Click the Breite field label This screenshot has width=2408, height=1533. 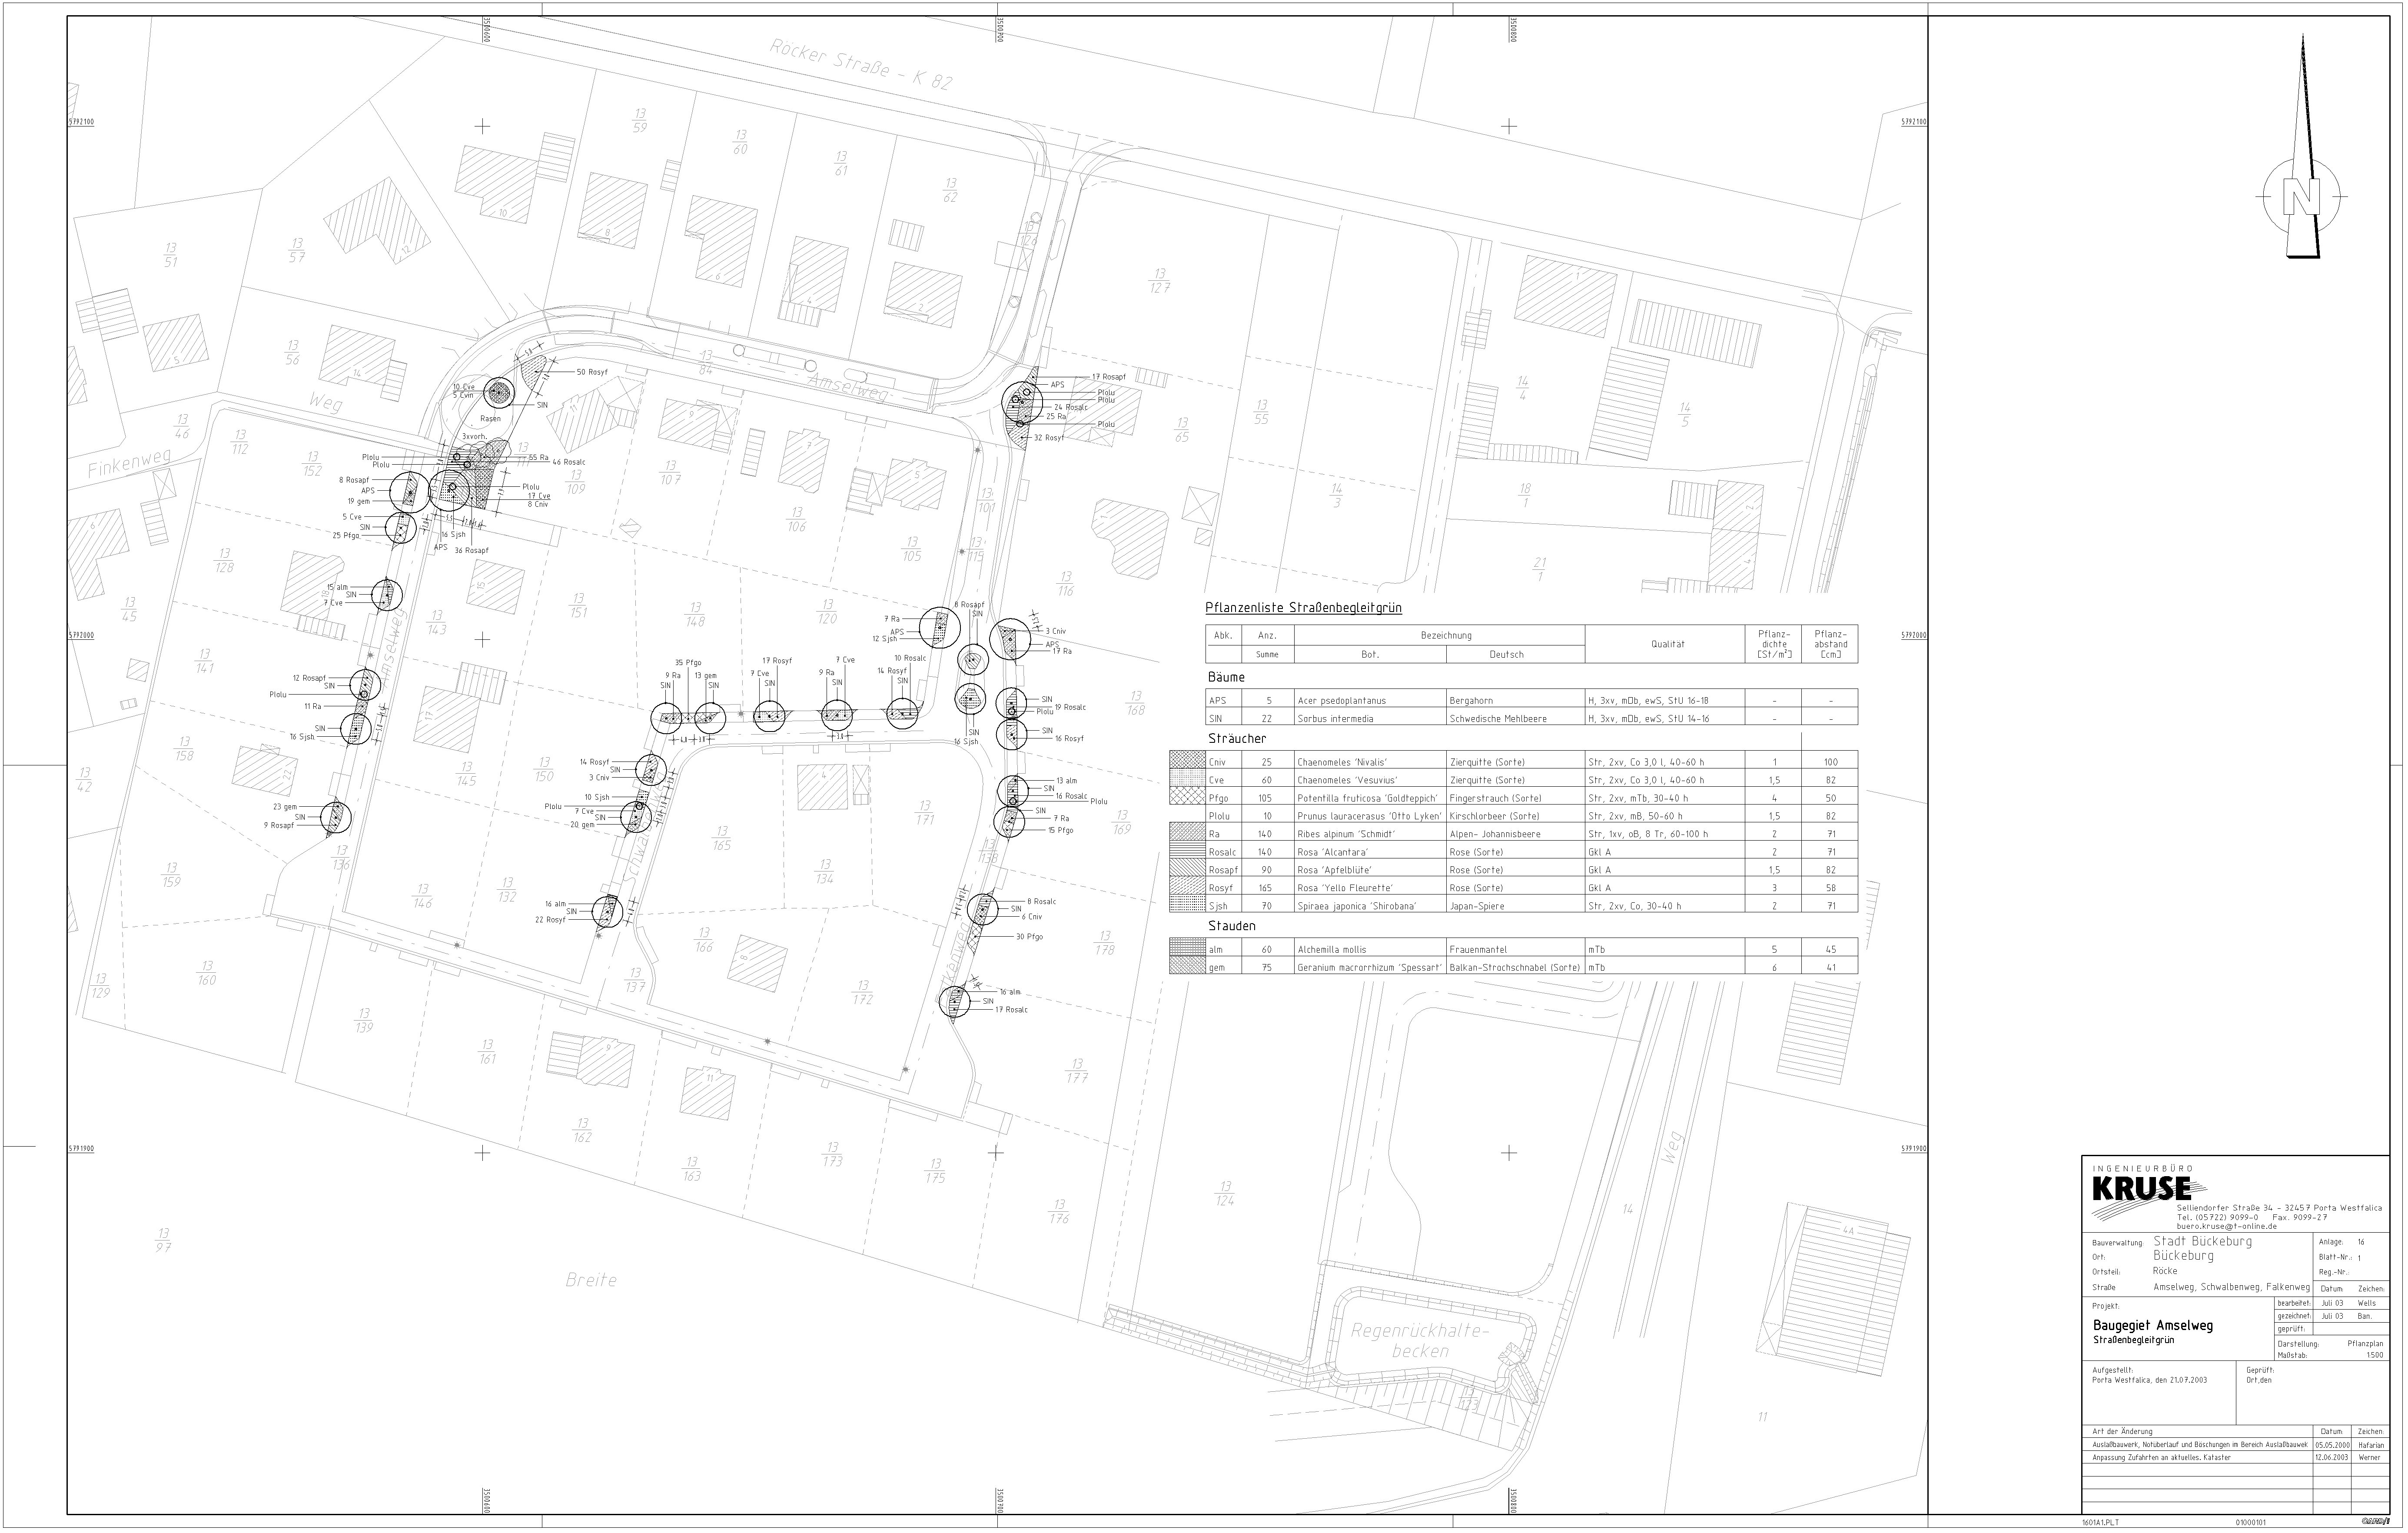click(x=590, y=1281)
